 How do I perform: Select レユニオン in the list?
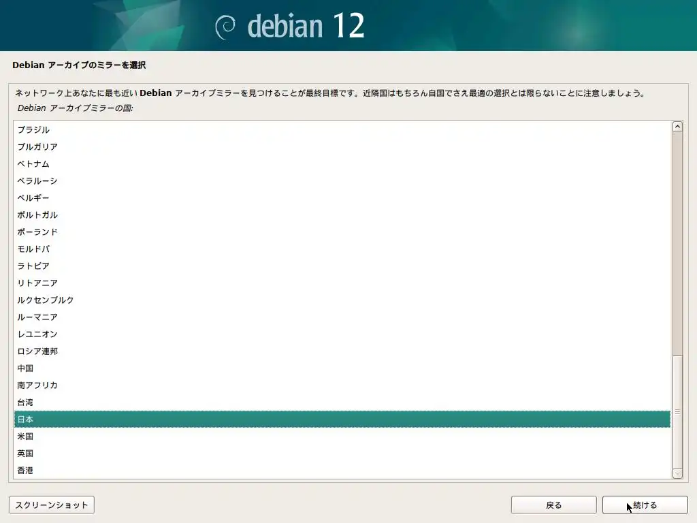point(342,334)
